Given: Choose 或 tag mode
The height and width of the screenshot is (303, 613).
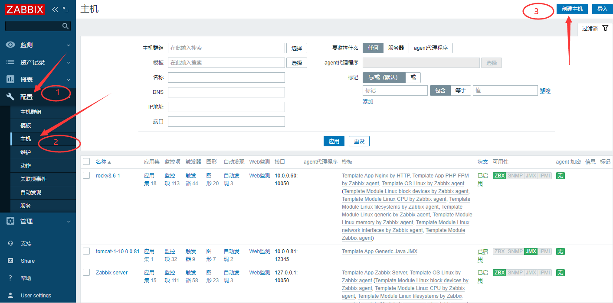Looking at the screenshot, I should point(413,77).
